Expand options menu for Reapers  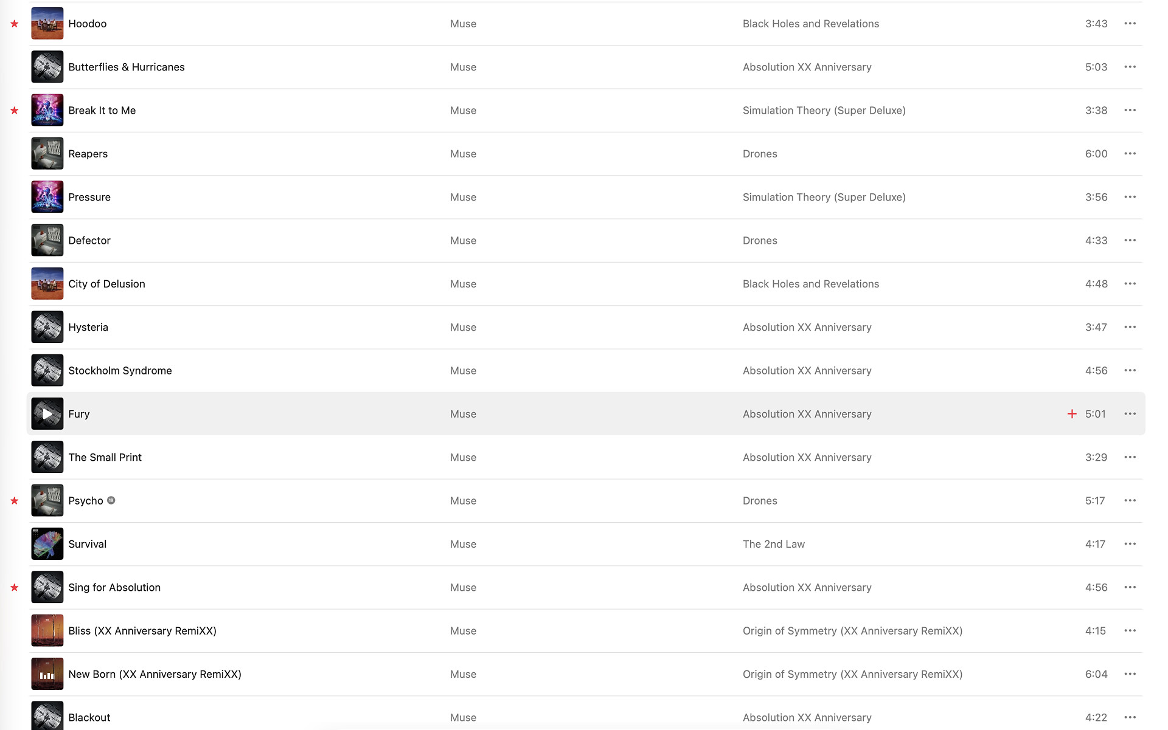pos(1130,154)
